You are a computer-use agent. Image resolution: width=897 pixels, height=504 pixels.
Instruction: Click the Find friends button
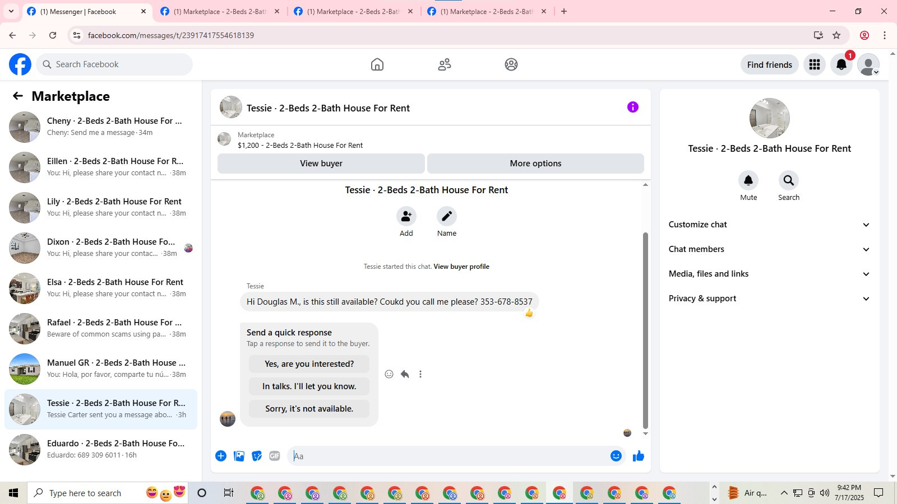770,64
